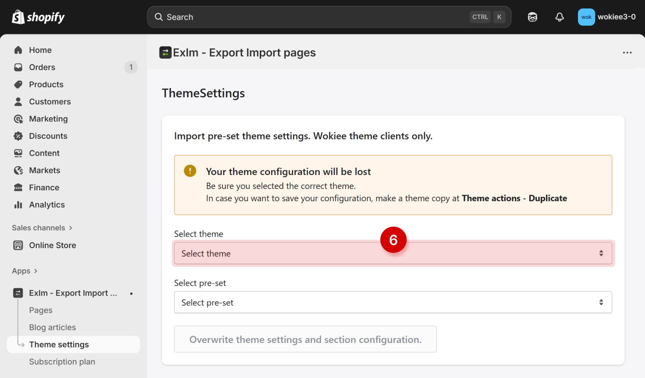The image size is (645, 378).
Task: Click the Marketing target icon
Action: [x=18, y=119]
